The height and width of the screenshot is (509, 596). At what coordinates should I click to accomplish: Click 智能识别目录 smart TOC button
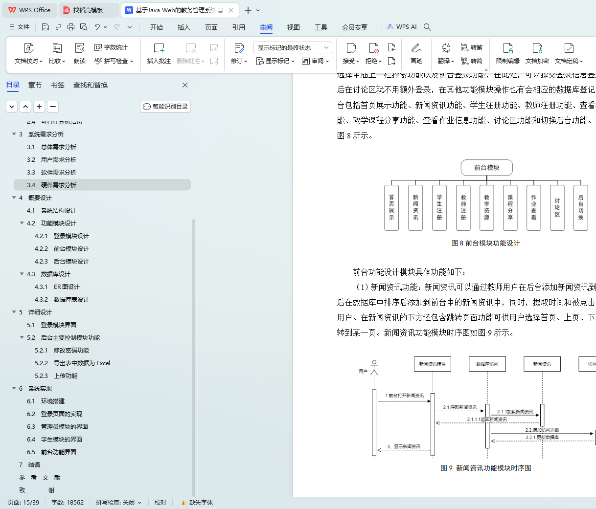click(x=165, y=107)
